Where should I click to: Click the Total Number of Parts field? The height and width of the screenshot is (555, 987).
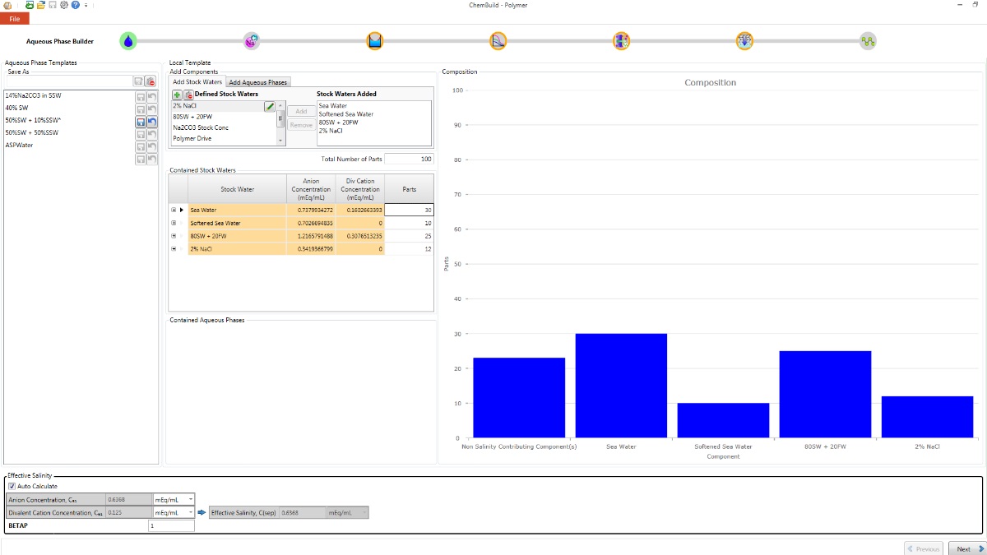(409, 159)
